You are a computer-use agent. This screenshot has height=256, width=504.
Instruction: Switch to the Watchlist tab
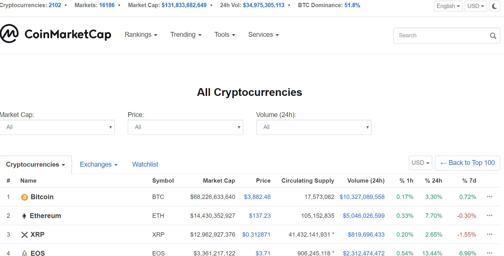[x=145, y=164]
